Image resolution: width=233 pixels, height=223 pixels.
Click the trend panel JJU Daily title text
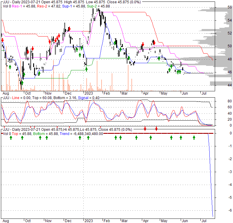click(x=68, y=130)
